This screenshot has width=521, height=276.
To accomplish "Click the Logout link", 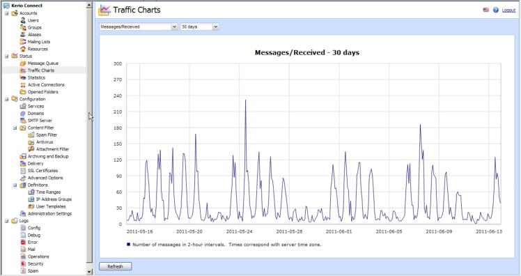I will click(x=508, y=10).
